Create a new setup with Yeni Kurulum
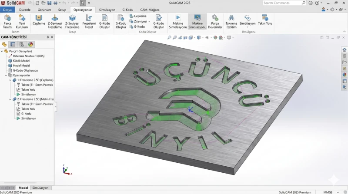348x194 pixels. (22, 21)
